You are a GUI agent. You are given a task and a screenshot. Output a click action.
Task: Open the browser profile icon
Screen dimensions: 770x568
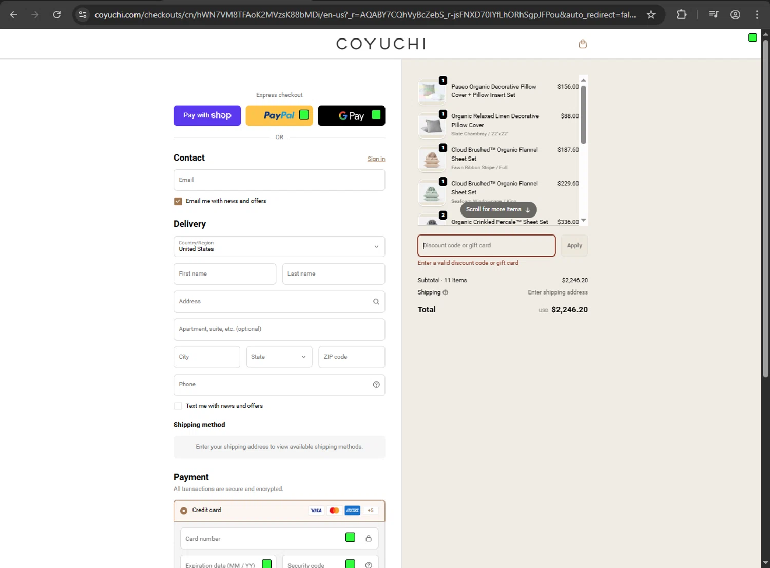click(735, 15)
